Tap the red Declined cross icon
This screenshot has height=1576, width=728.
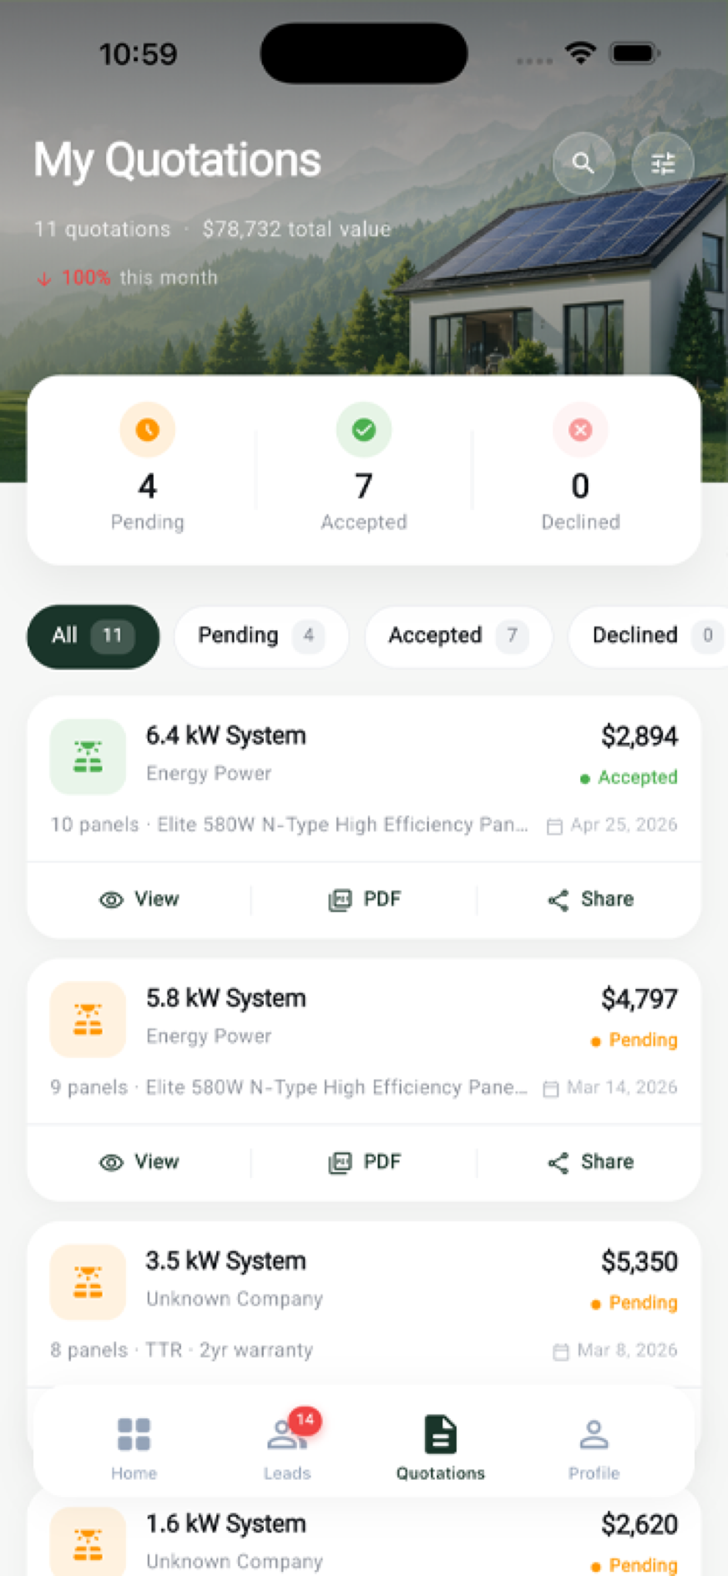pos(580,430)
